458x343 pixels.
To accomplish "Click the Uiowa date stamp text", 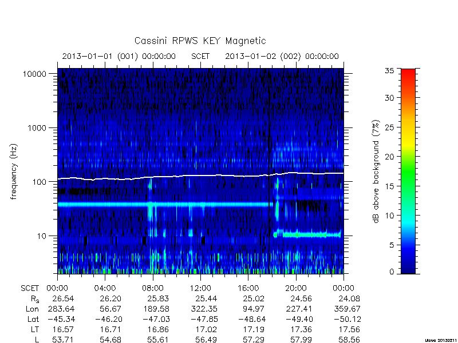I will point(440,340).
